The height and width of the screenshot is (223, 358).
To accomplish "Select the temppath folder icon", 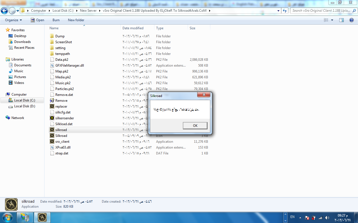I will click(x=52, y=54).
